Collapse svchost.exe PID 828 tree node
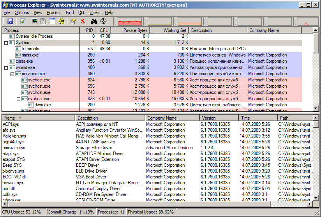Viewport: 321px width, 217px height. [x=18, y=99]
